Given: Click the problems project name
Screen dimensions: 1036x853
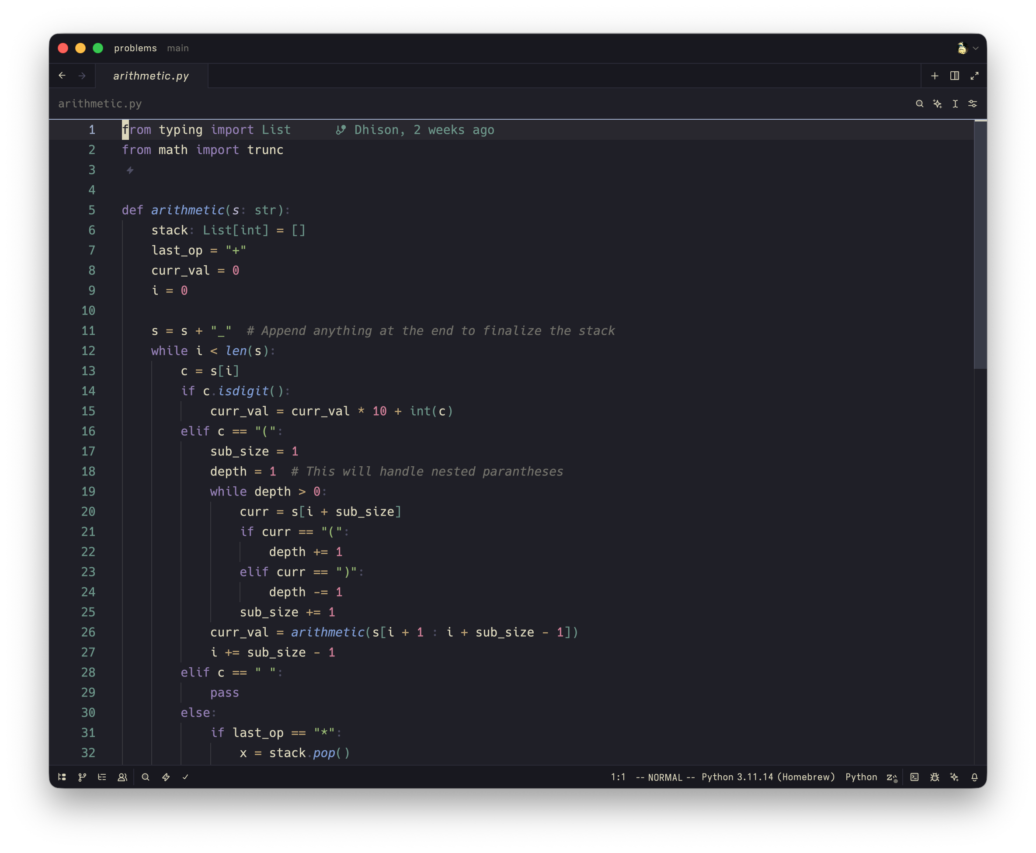Looking at the screenshot, I should click(x=135, y=48).
